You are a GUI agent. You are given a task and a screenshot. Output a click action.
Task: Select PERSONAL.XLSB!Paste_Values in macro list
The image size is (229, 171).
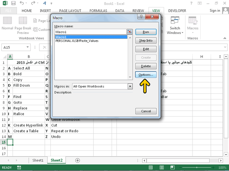point(77,41)
